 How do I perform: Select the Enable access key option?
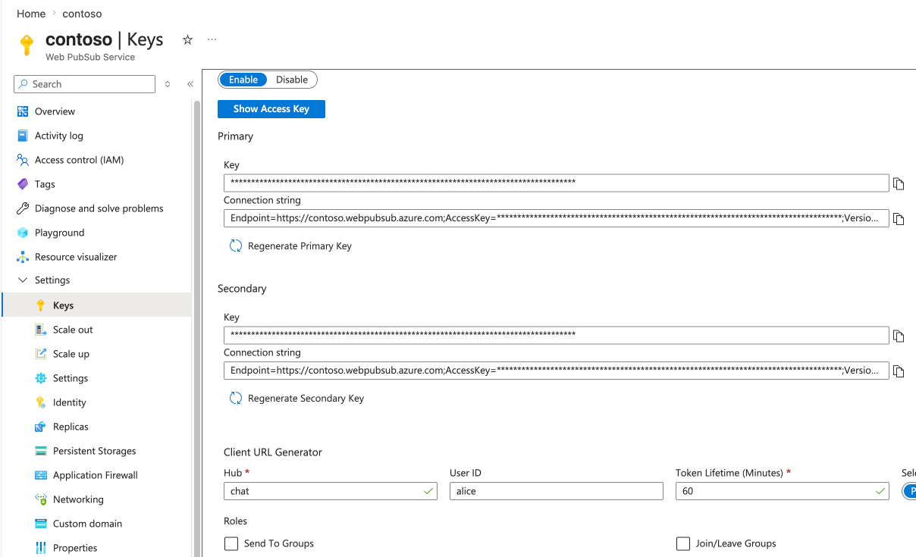point(243,80)
